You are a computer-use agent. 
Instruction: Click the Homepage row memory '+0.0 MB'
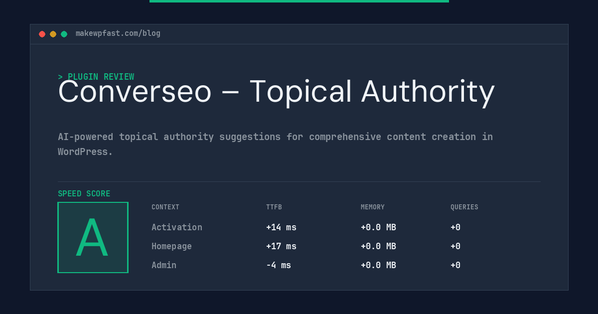pos(378,246)
